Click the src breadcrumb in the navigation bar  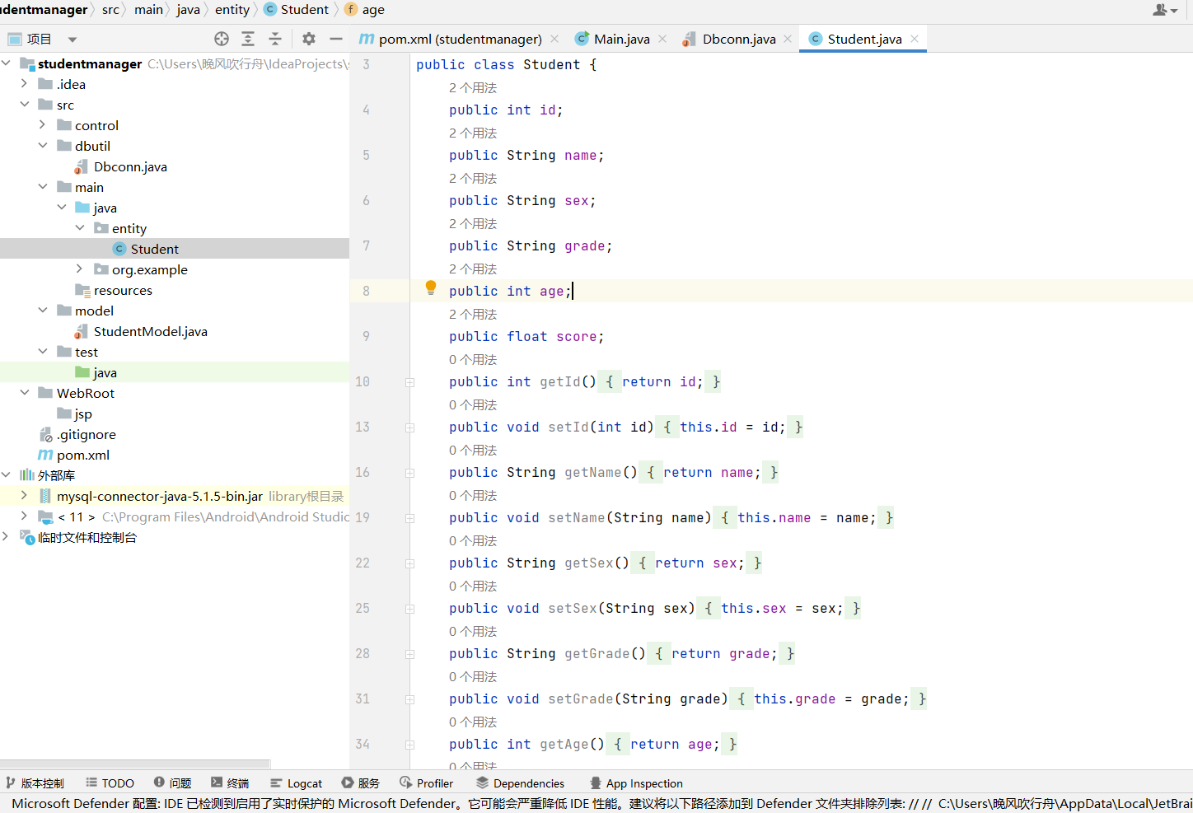point(110,10)
